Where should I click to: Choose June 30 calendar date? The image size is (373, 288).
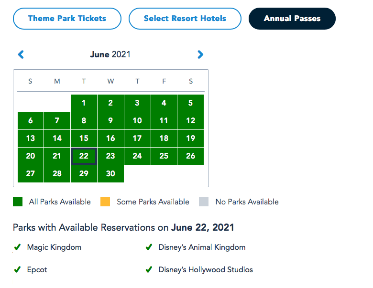click(110, 174)
